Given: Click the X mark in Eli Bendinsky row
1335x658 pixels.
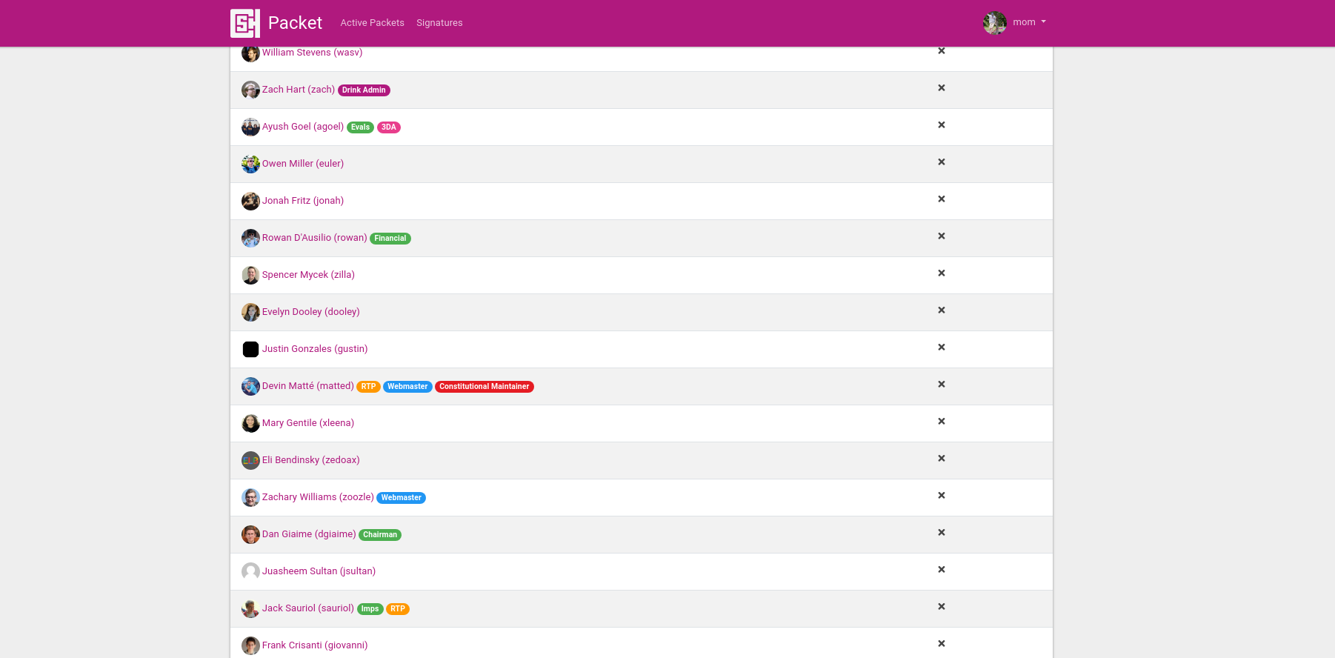Looking at the screenshot, I should 942,459.
